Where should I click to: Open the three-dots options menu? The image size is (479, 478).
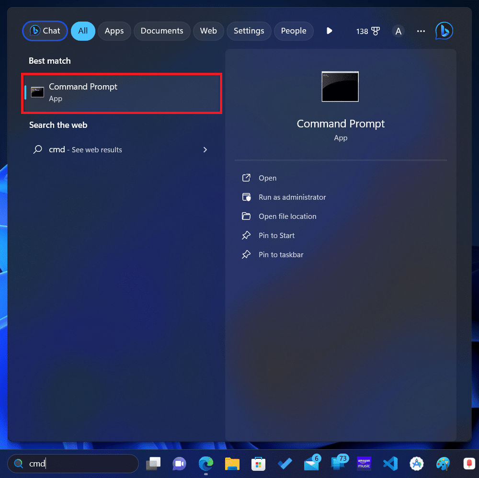pos(421,31)
